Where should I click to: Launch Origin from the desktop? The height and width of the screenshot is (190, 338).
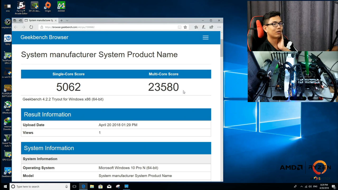(48, 5)
